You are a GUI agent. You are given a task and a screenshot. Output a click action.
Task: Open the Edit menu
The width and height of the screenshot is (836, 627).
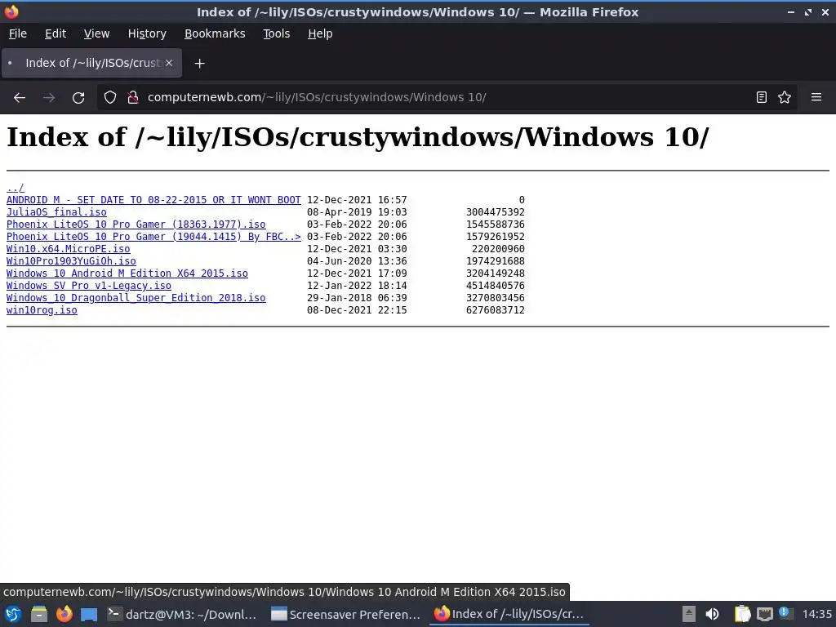pyautogui.click(x=56, y=33)
